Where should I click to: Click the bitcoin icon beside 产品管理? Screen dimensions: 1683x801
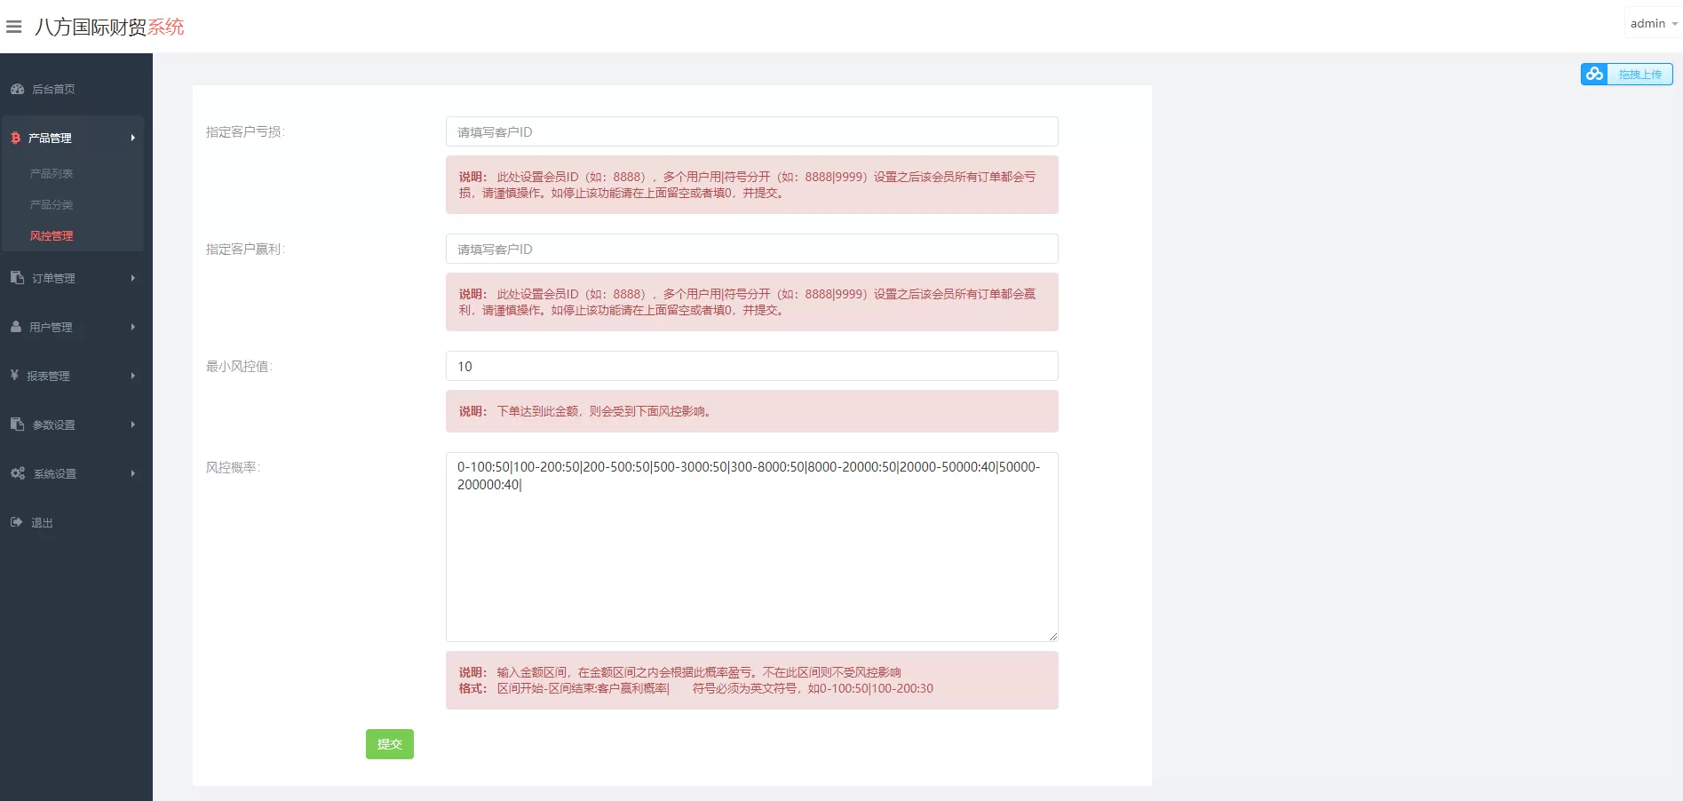(15, 138)
